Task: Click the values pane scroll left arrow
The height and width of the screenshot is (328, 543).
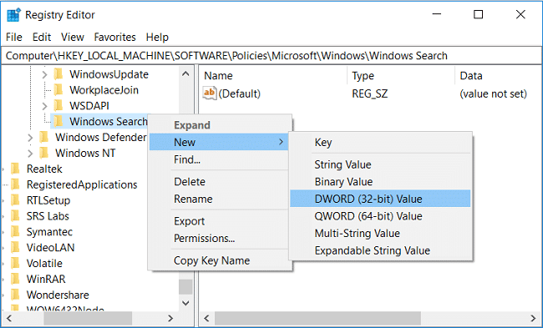Action: 206,318
